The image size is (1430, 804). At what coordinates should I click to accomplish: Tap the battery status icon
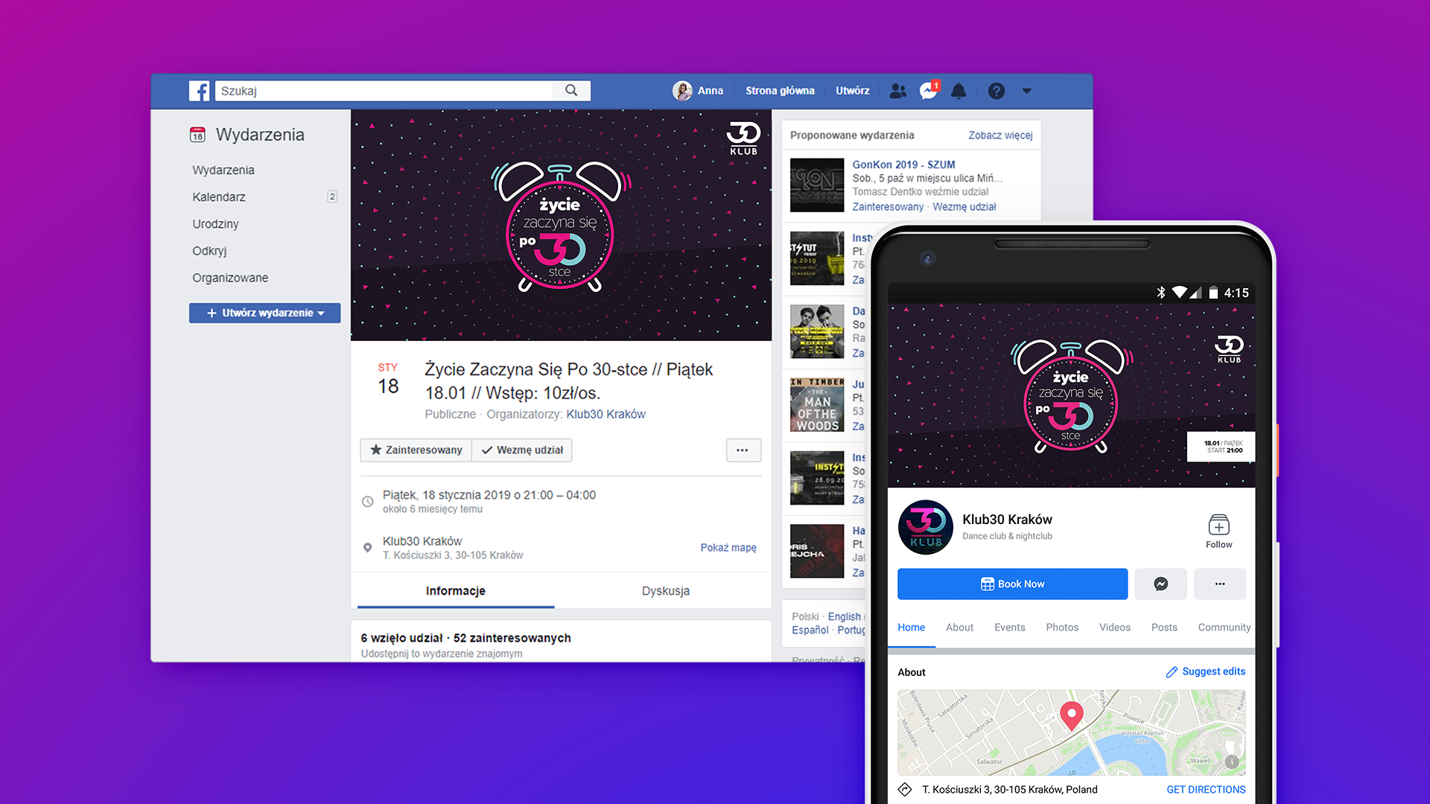[x=1213, y=293]
